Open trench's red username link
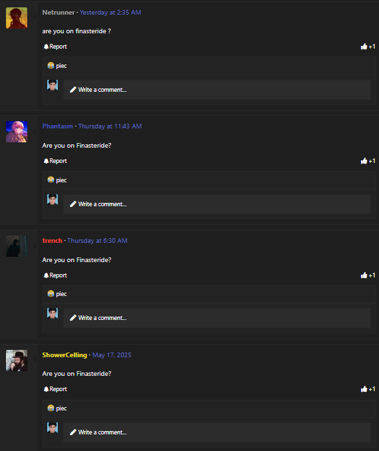379x451 pixels. tap(53, 240)
